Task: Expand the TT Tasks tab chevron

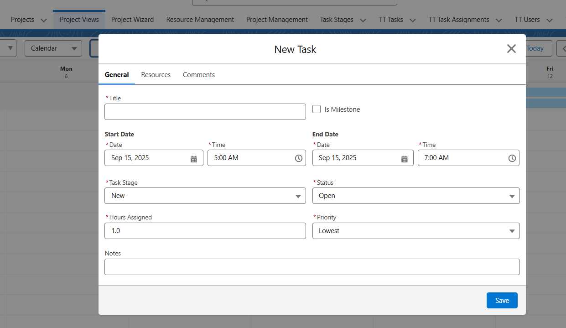Action: 413,20
